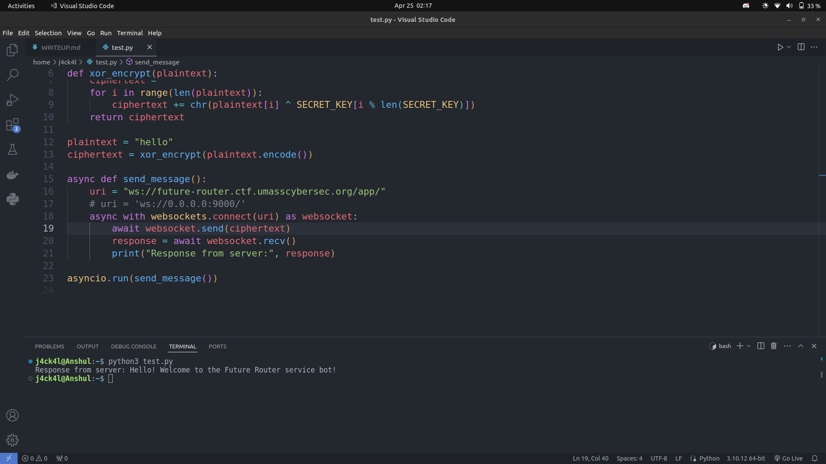Image resolution: width=826 pixels, height=464 pixels.
Task: Open the Testing flask icon
Action: (12, 150)
